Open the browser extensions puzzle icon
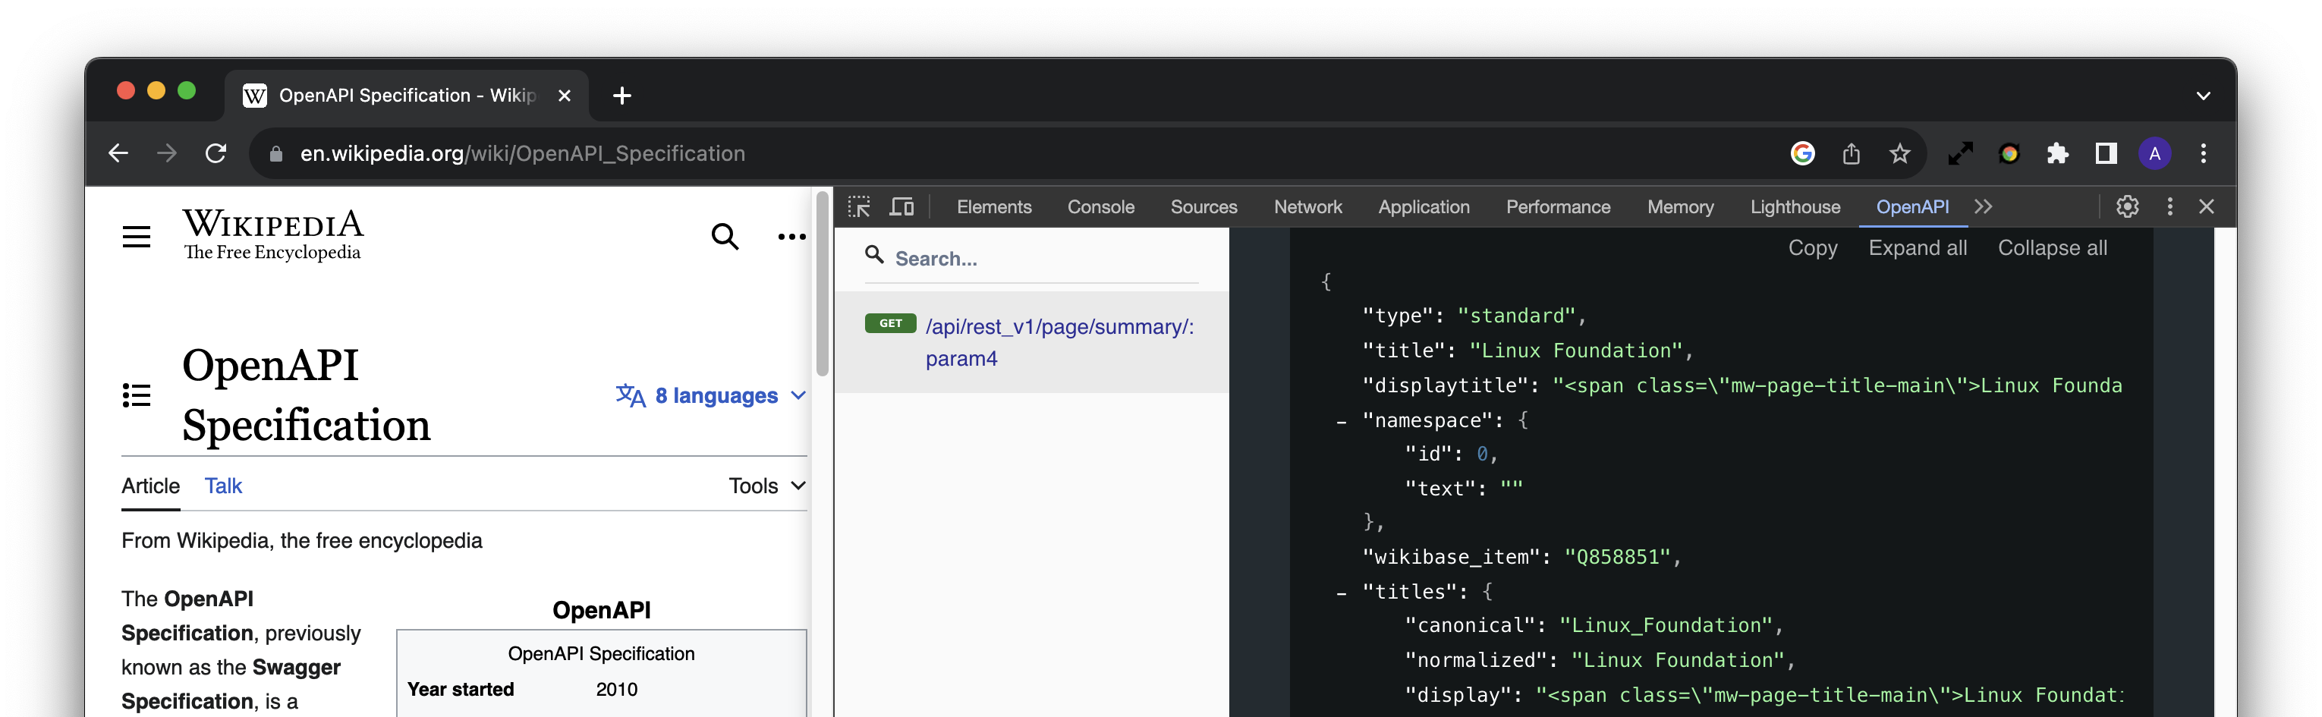2322x717 pixels. click(2058, 153)
